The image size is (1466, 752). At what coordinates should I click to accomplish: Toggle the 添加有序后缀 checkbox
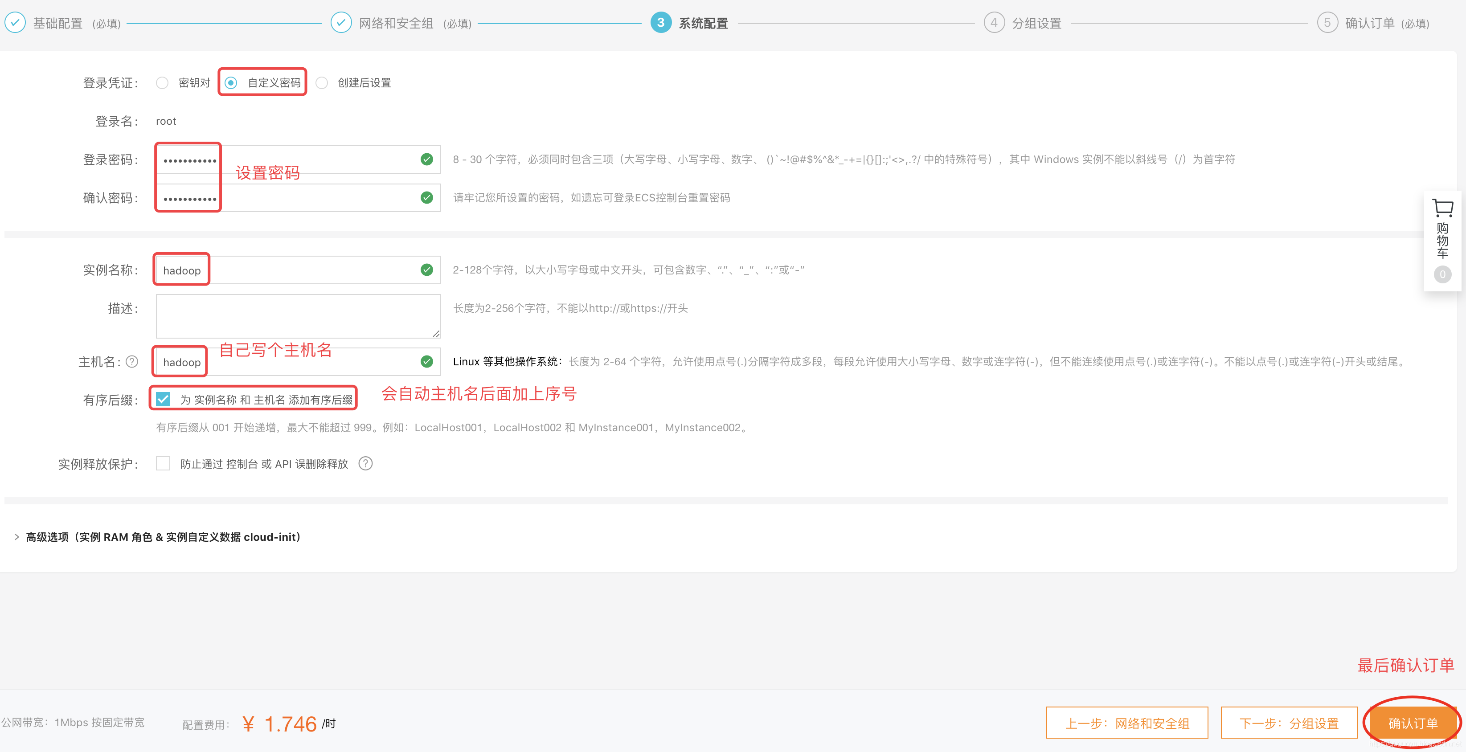pos(163,399)
